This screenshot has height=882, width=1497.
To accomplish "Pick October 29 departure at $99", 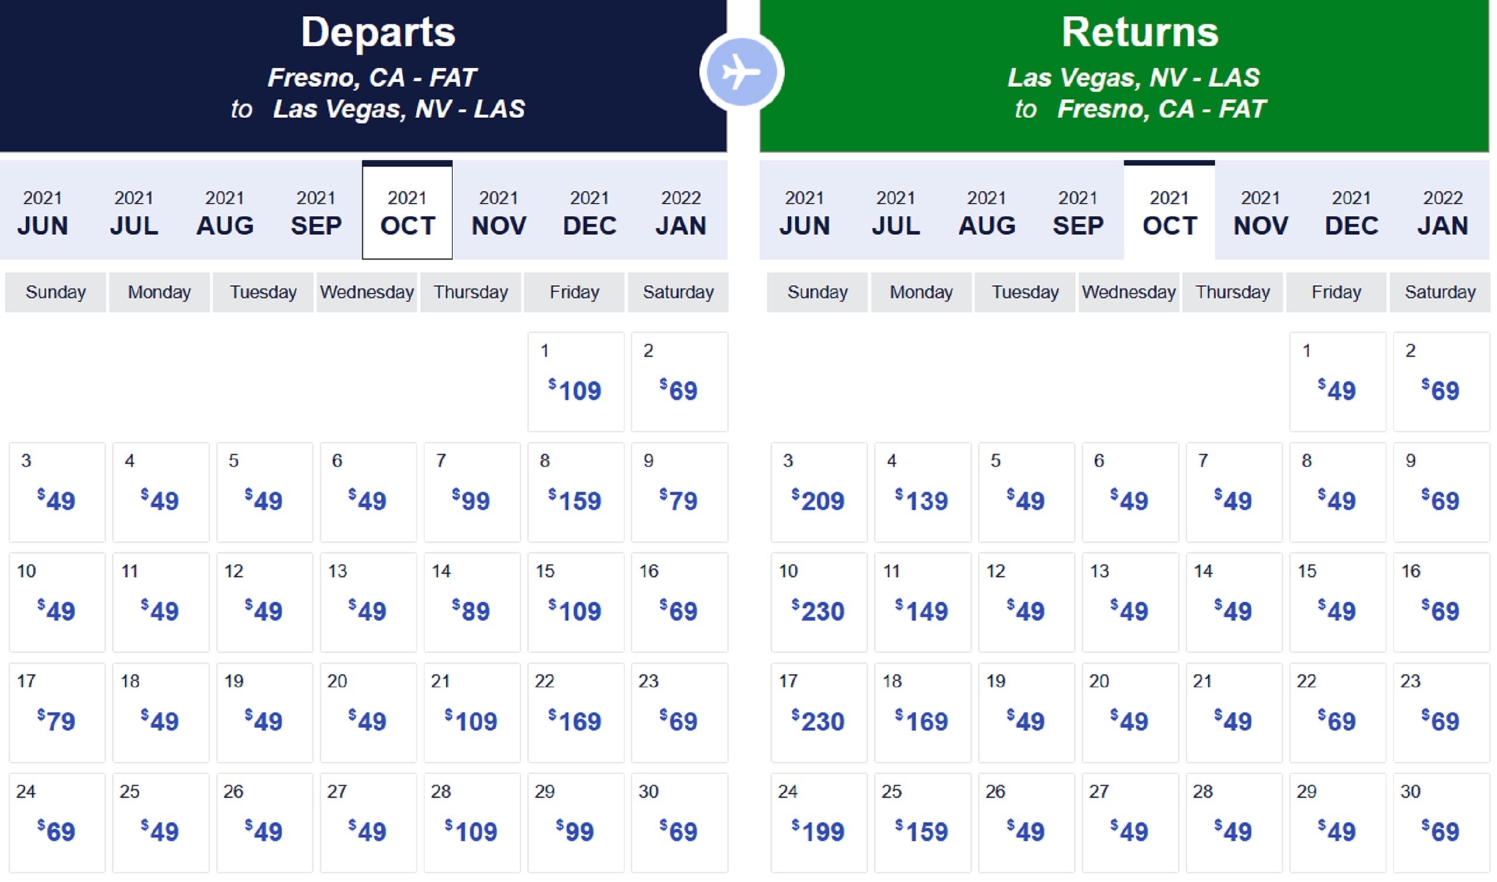I will click(575, 822).
